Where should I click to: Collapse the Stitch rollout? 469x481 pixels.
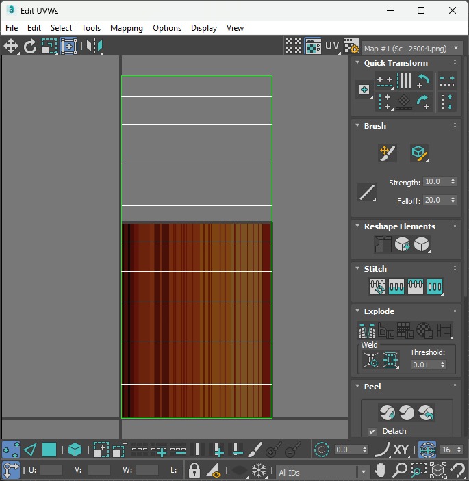point(357,268)
